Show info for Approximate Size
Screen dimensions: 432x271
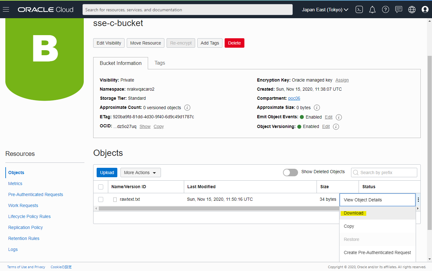point(317,108)
